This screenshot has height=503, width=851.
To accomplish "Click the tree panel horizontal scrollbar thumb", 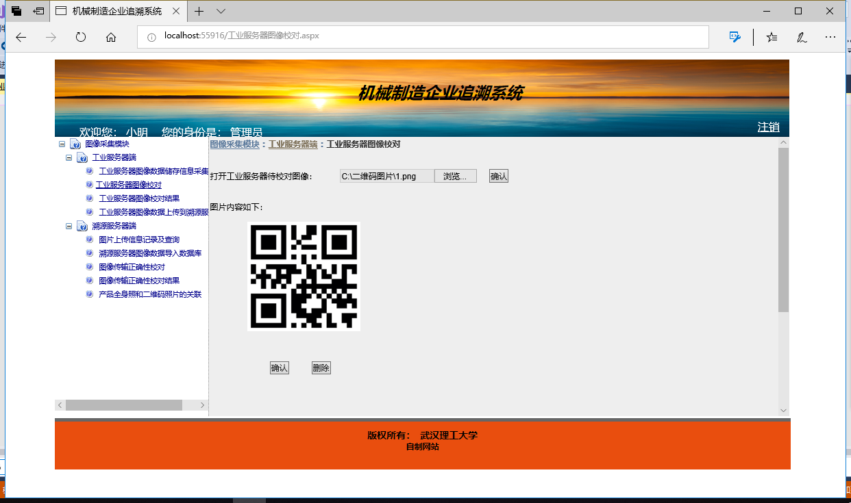I will tap(124, 405).
